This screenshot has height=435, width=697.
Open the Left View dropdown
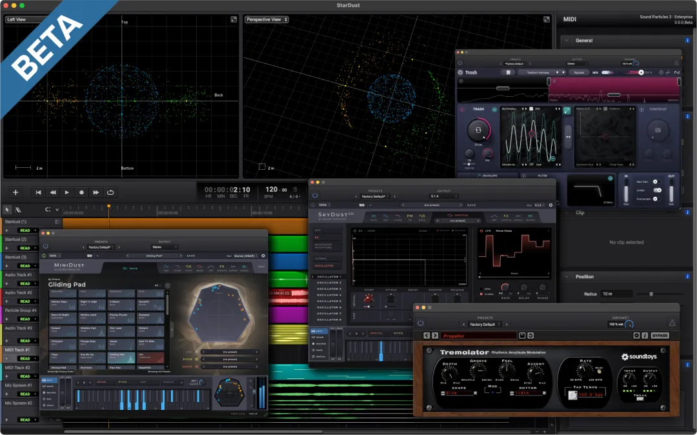pyautogui.click(x=19, y=20)
